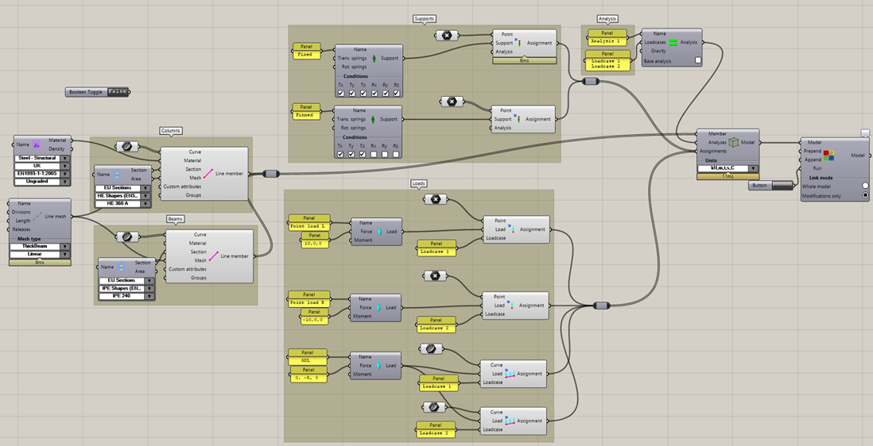This screenshot has height=446, width=873.
Task: Click the Fixed support green arrow icon
Action: pyautogui.click(x=374, y=59)
